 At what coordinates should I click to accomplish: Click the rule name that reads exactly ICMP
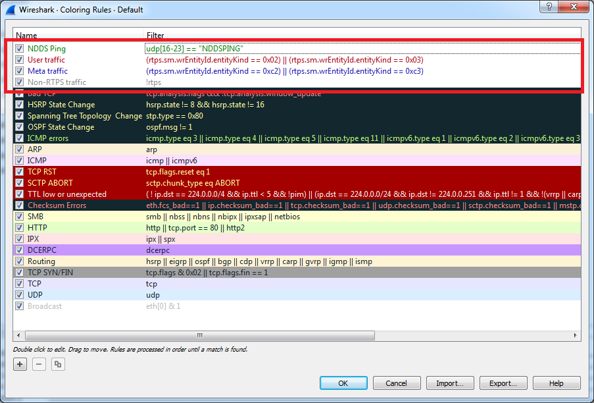(x=37, y=161)
